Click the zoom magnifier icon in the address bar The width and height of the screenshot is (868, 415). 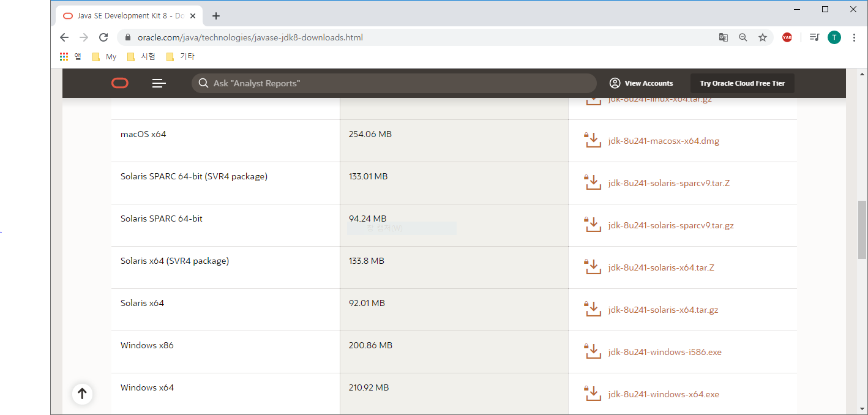point(743,37)
